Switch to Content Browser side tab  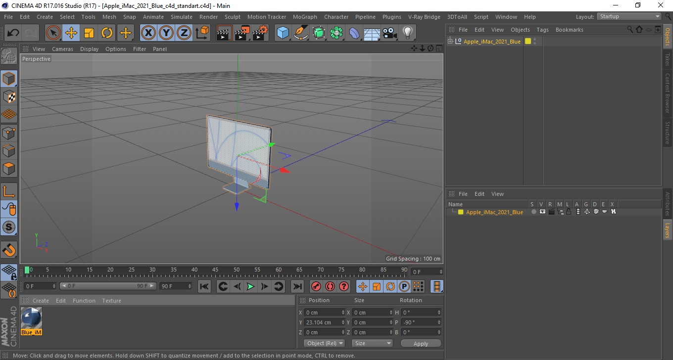tap(668, 93)
